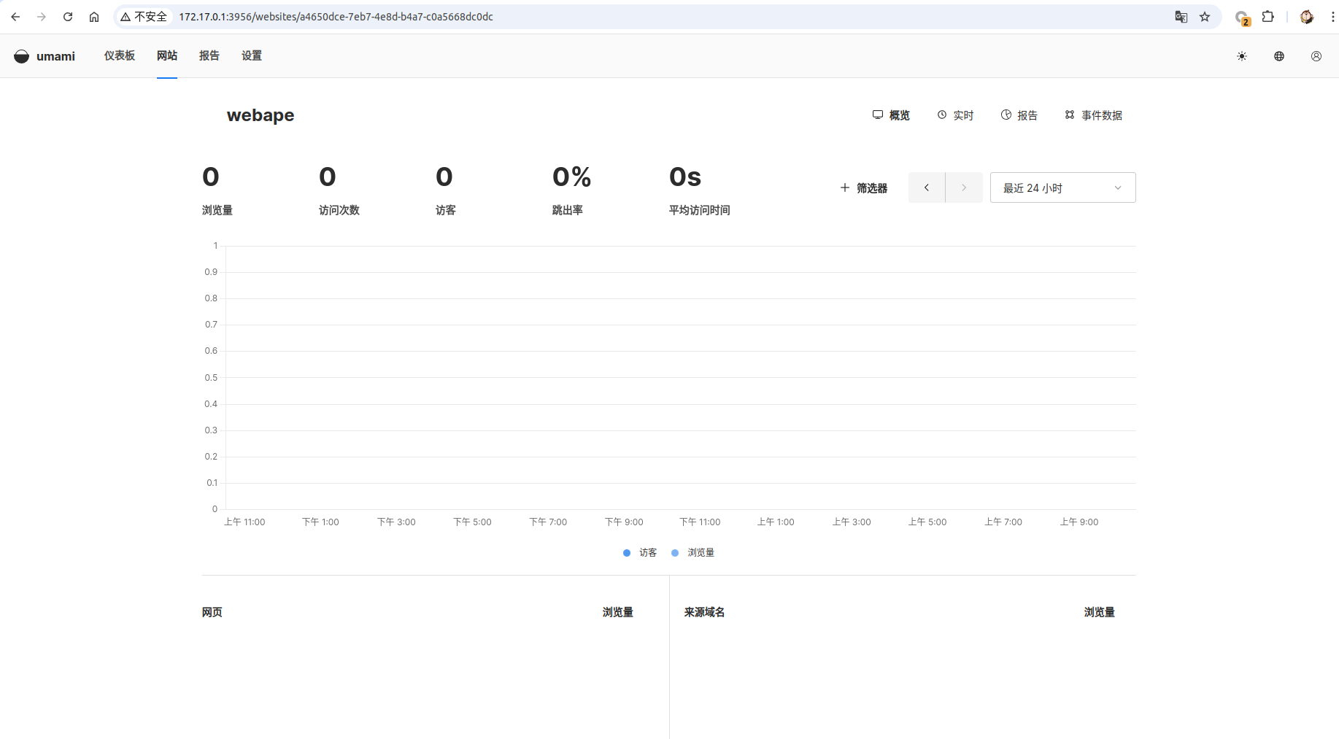The height and width of the screenshot is (739, 1339).
Task: Go to browser home page
Action: pos(94,17)
